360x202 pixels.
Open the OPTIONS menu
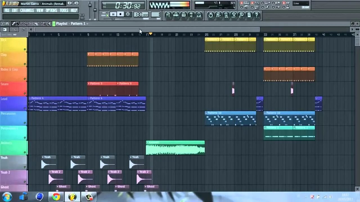coord(51,10)
